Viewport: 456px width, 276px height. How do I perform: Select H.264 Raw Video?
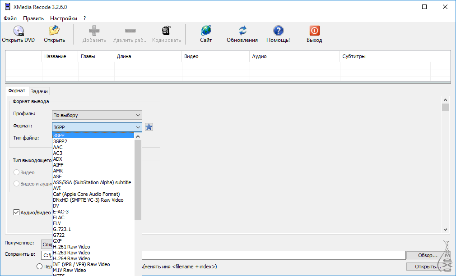point(93,258)
